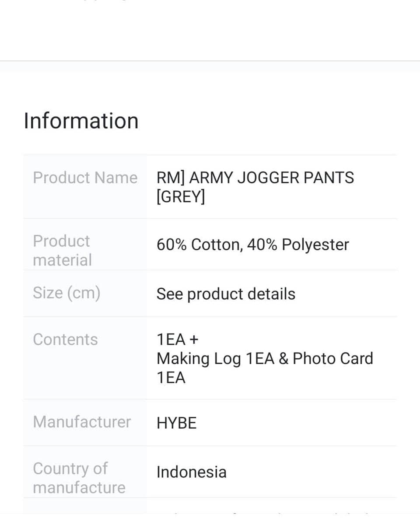
Task: Click the Indonesia country value
Action: [x=191, y=472]
